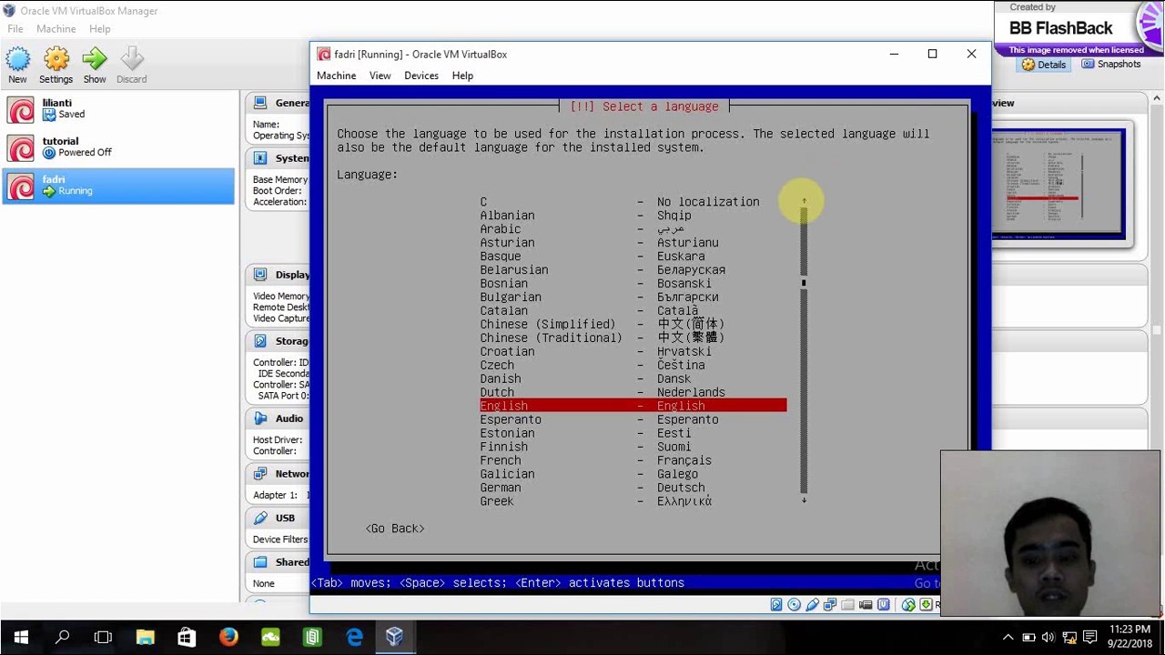Screen dimensions: 1165x655
Task: Open Task View on the taskbar
Action: 103,638
